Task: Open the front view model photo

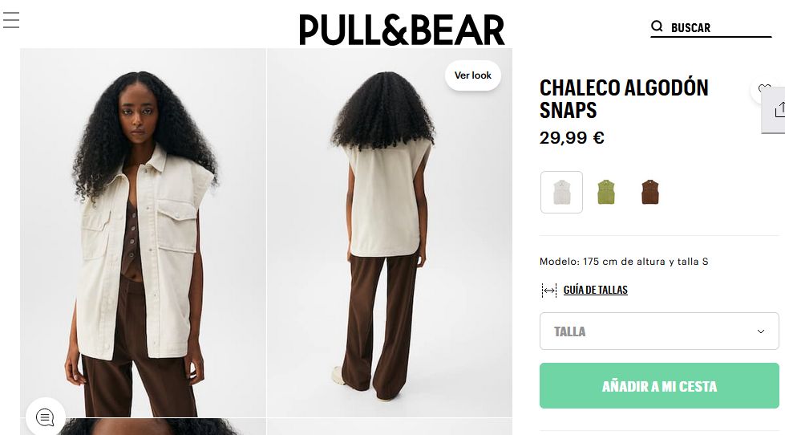Action: 144,233
